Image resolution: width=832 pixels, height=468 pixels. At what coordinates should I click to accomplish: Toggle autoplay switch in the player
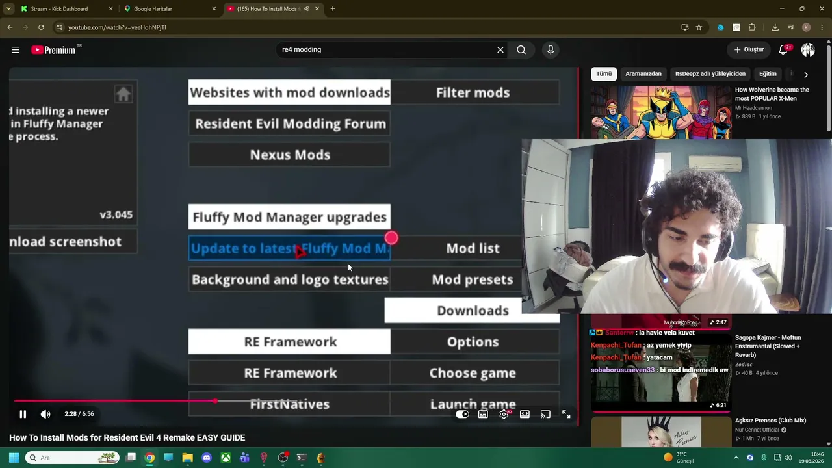[x=462, y=414]
